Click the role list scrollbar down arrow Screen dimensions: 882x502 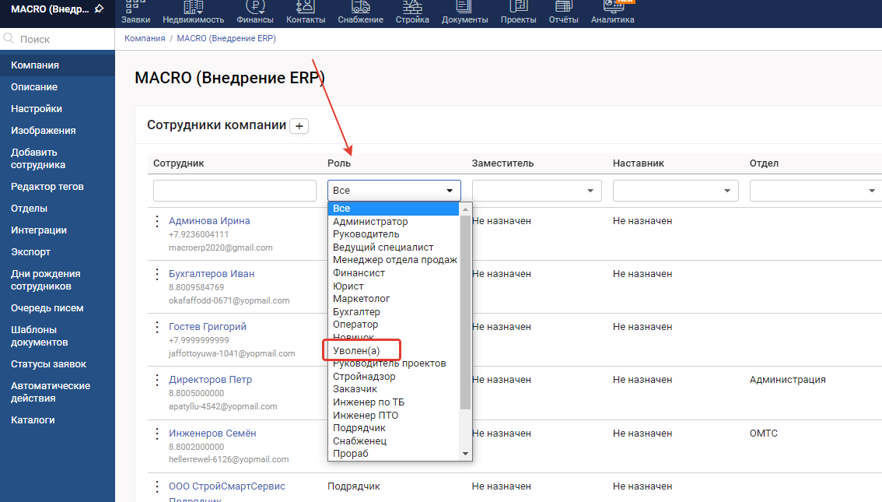click(466, 453)
